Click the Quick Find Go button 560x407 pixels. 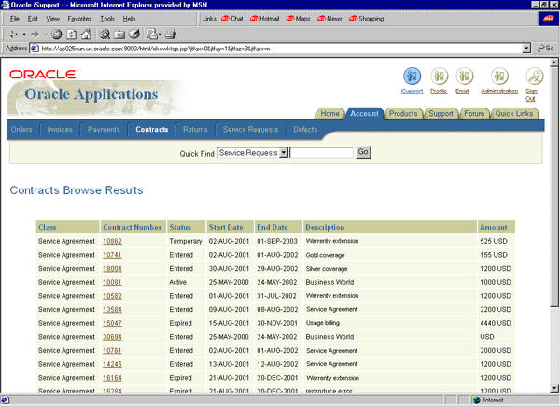363,152
